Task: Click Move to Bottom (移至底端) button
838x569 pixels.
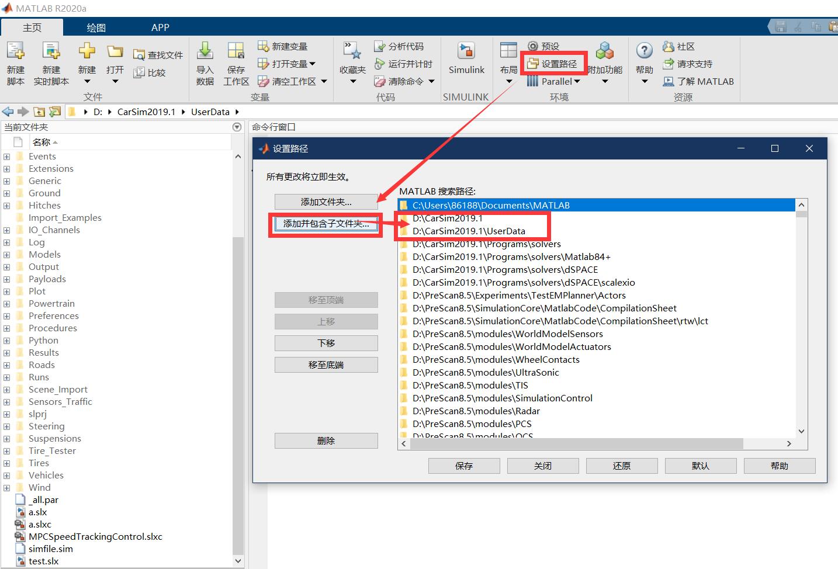Action: (326, 365)
